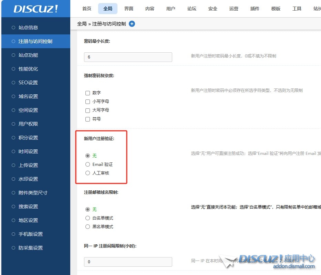Open the 首页 top navigation tab
This screenshot has height=275, width=321.
click(x=87, y=9)
